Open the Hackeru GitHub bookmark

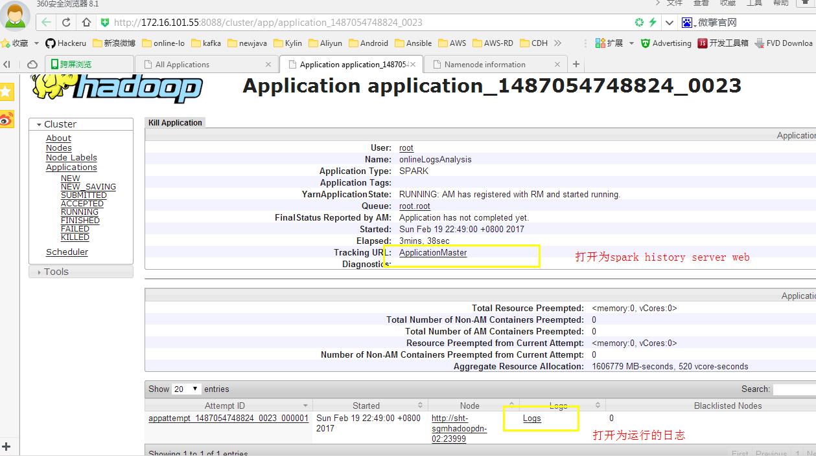[x=66, y=43]
